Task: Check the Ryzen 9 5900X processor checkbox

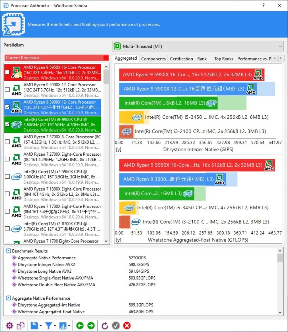Action: point(7,90)
